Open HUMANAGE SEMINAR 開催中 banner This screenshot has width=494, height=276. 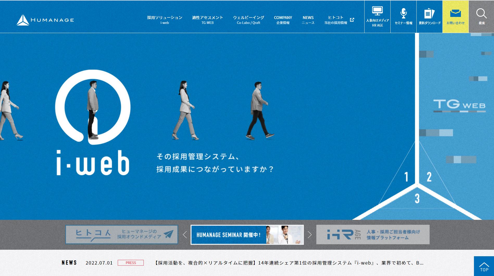247,235
